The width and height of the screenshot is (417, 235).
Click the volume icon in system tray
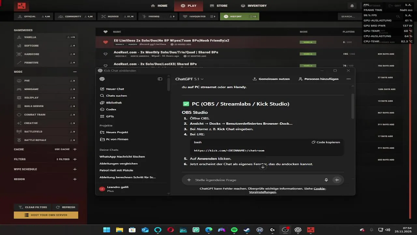[x=387, y=230]
